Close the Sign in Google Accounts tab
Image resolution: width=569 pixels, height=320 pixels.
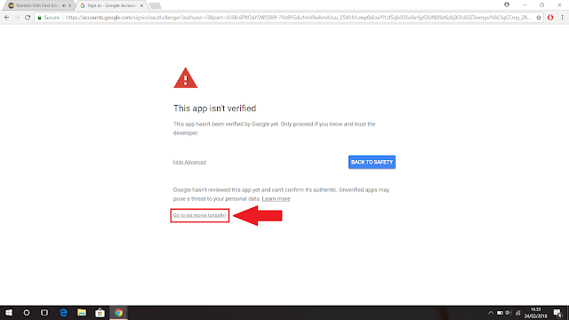click(x=141, y=6)
